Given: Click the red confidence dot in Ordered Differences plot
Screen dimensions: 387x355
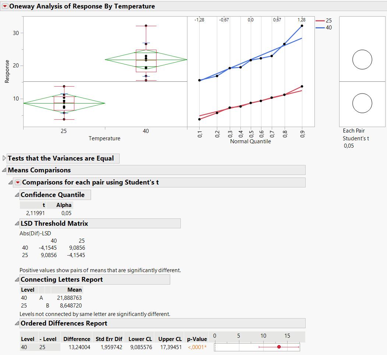Looking at the screenshot, I should [279, 347].
